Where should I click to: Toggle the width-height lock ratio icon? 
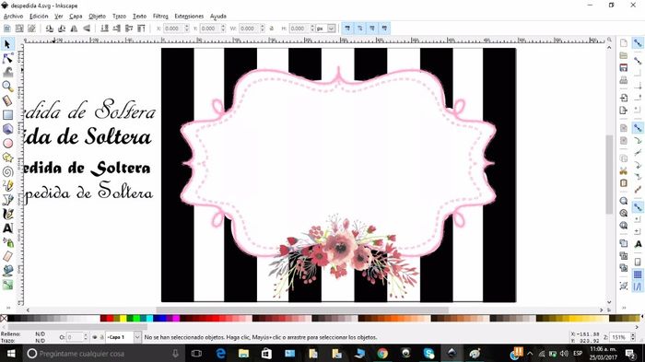click(x=272, y=29)
